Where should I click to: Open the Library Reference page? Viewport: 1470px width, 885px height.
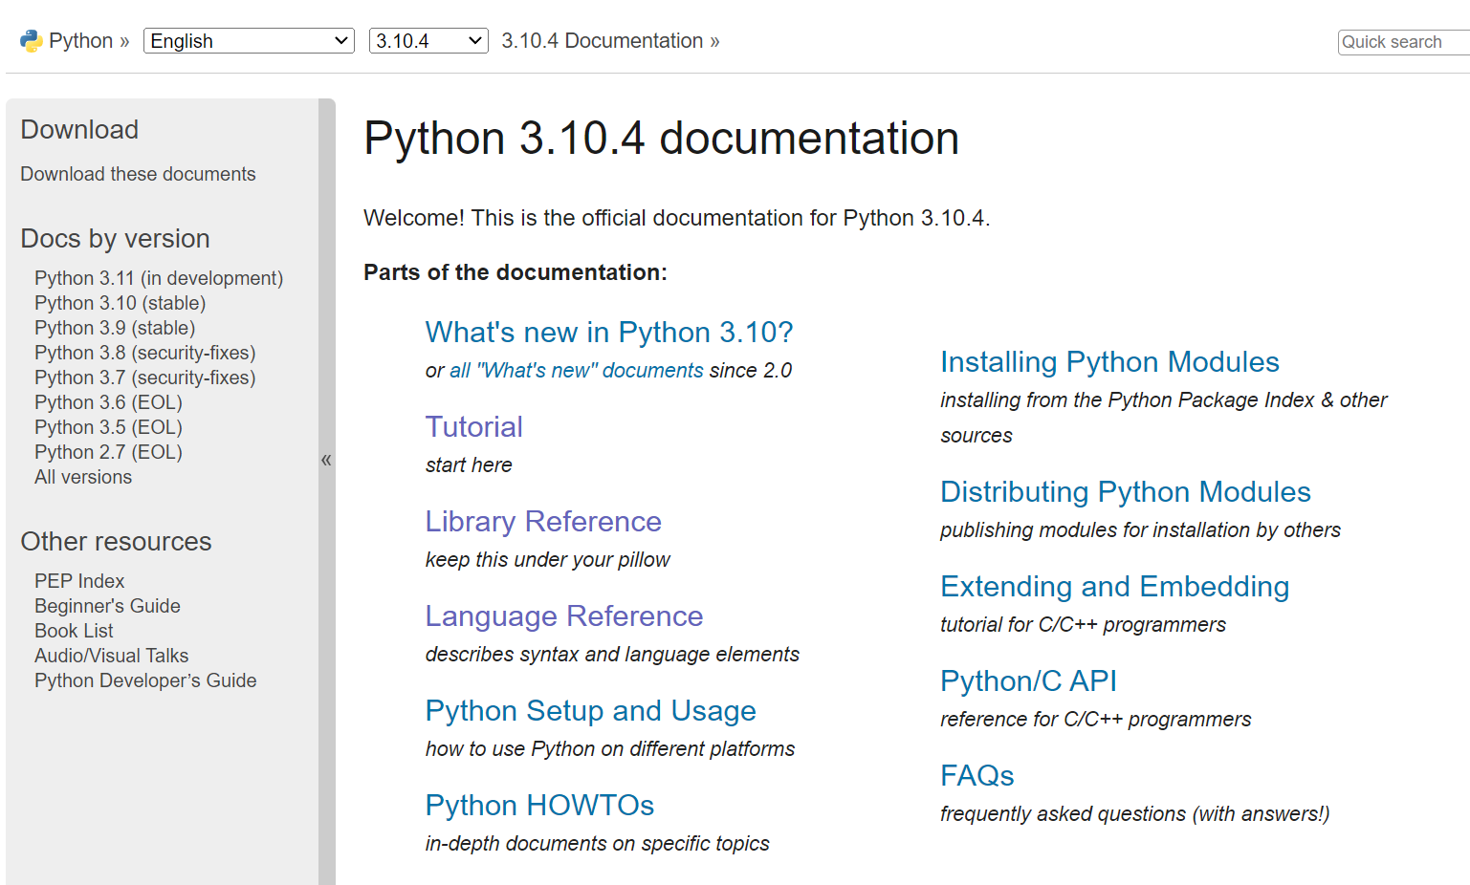click(543, 522)
